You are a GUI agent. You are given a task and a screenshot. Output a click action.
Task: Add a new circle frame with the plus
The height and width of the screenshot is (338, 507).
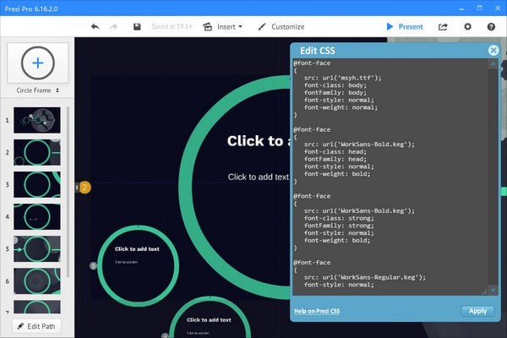click(38, 63)
